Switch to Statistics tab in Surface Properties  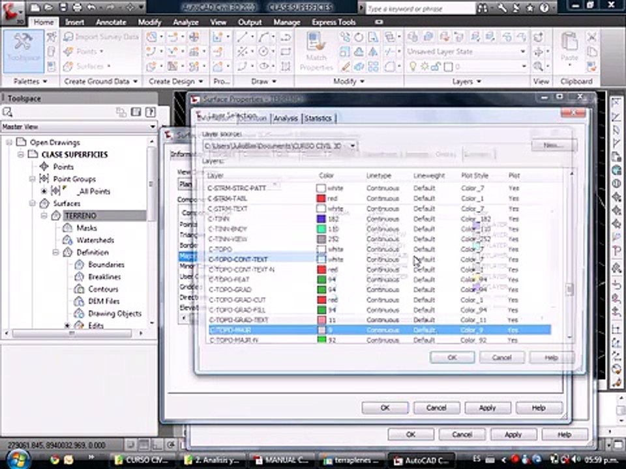(x=318, y=119)
